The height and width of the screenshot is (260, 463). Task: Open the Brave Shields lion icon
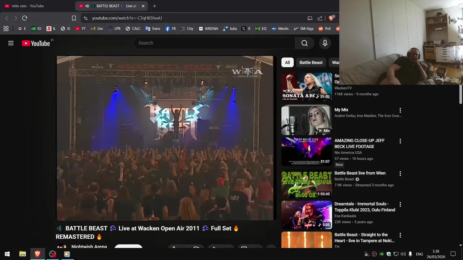click(331, 18)
